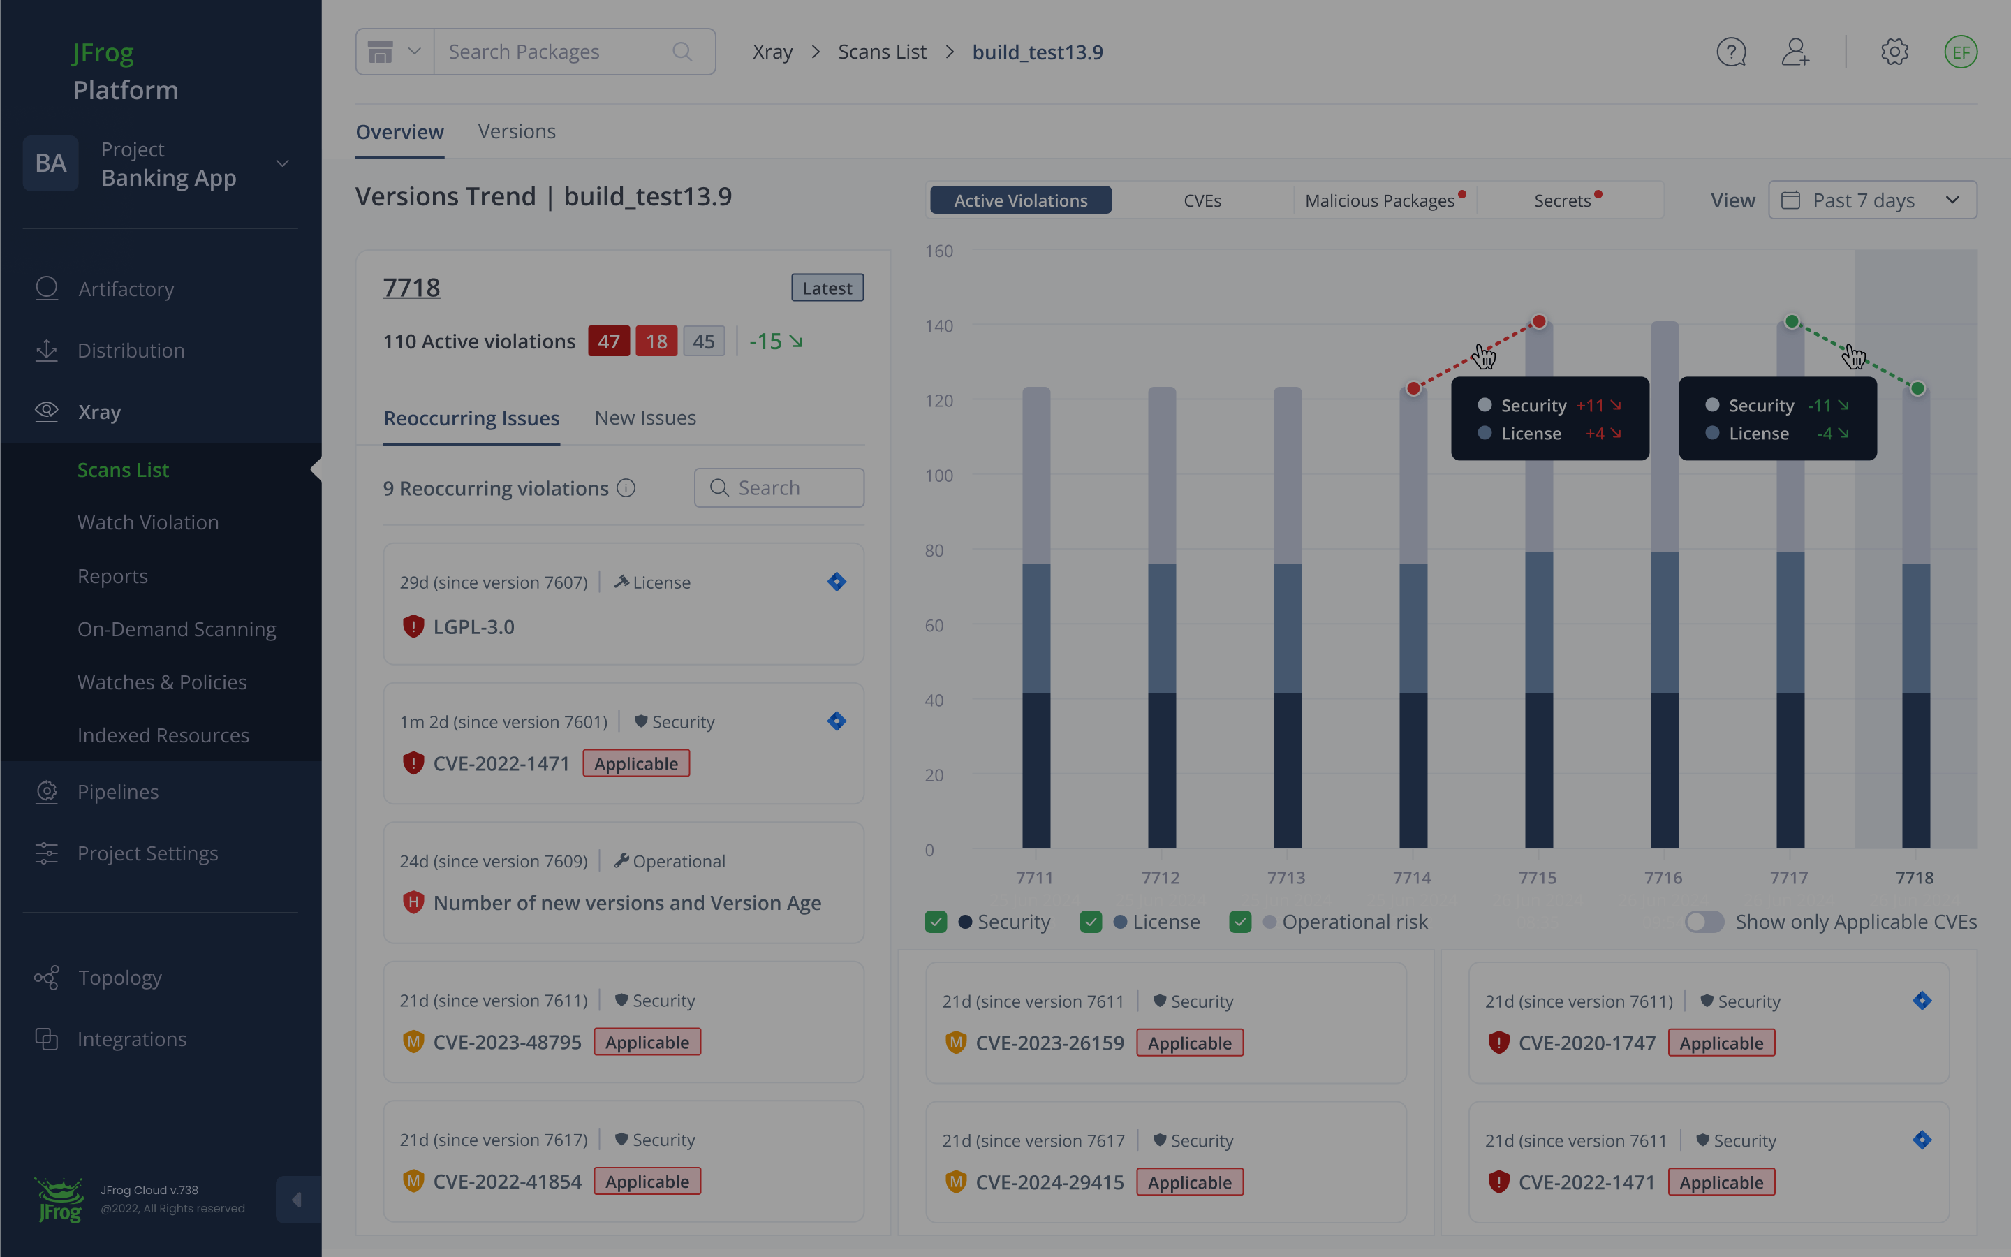Select the Scans List sidebar item
The image size is (2011, 1257).
[x=123, y=470]
